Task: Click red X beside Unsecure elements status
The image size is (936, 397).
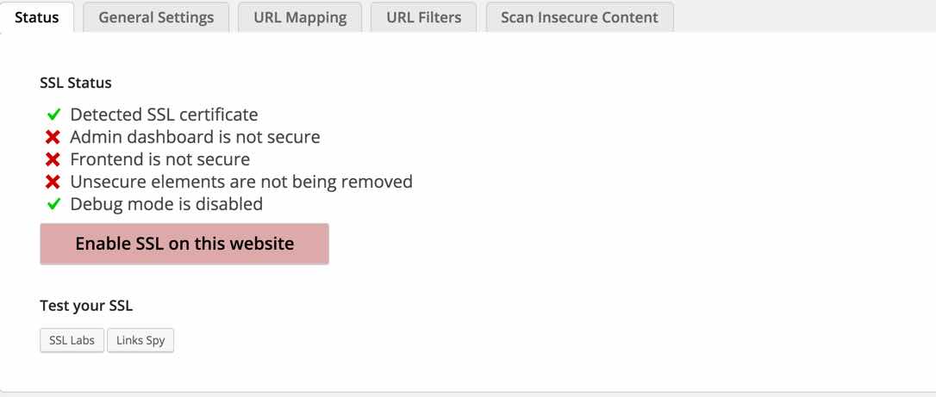Action: tap(53, 182)
